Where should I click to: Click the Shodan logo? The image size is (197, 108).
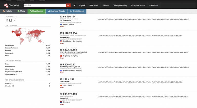11,5
